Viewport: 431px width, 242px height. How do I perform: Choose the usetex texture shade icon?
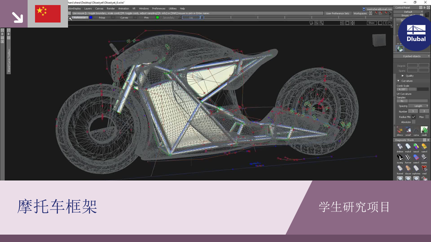pyautogui.click(x=424, y=158)
